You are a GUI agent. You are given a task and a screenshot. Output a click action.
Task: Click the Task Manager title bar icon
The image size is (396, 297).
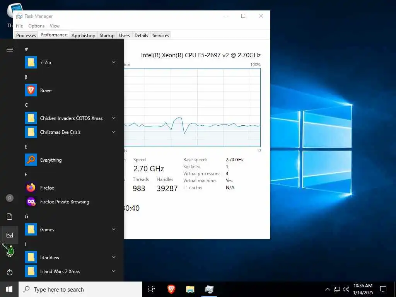coord(19,16)
